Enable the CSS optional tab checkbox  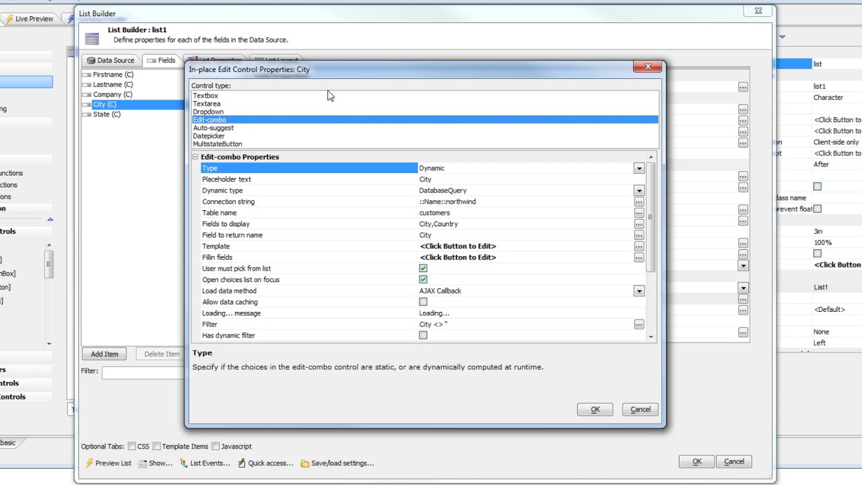pyautogui.click(x=132, y=446)
